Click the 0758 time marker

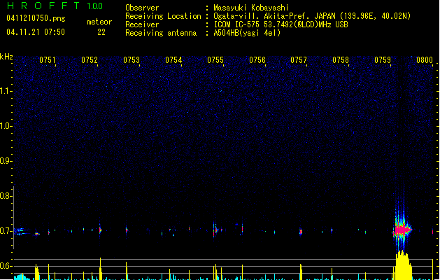[x=341, y=60]
